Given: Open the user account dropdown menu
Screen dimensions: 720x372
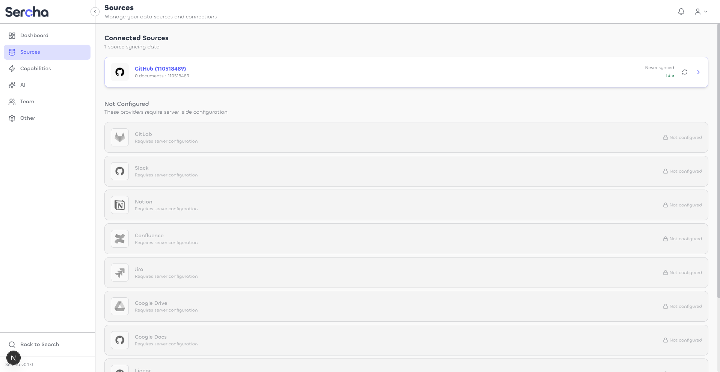Looking at the screenshot, I should click(701, 12).
